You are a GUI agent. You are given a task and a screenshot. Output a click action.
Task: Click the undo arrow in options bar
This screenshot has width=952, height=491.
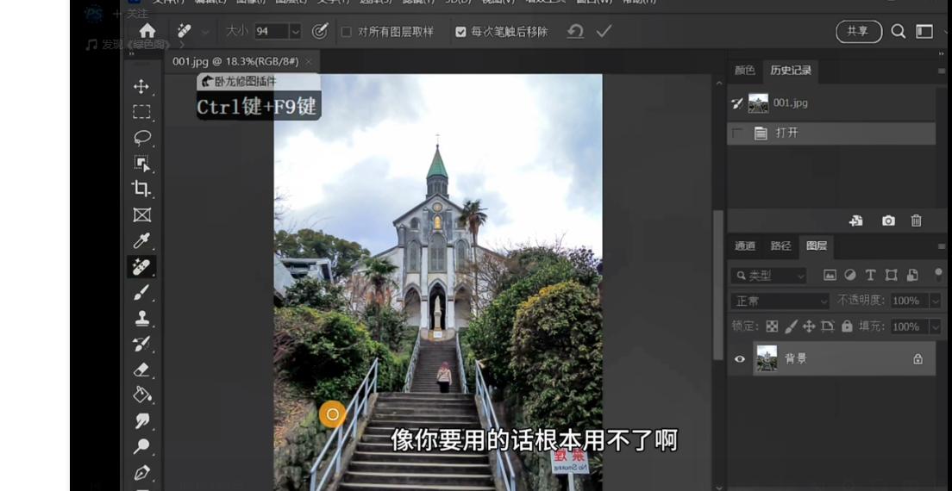pyautogui.click(x=575, y=32)
